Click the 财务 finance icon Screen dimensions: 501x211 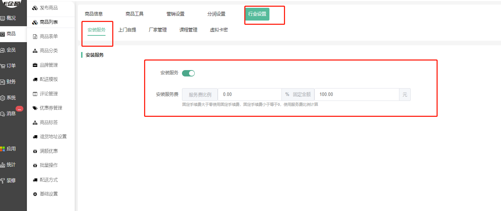coord(2,82)
